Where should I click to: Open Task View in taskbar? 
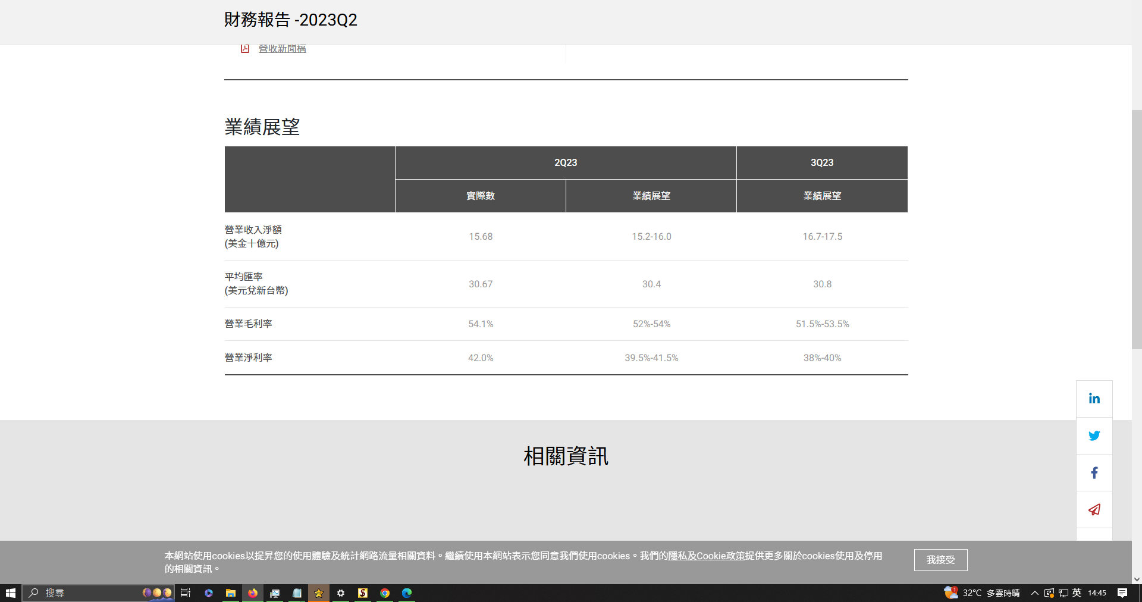click(x=186, y=593)
